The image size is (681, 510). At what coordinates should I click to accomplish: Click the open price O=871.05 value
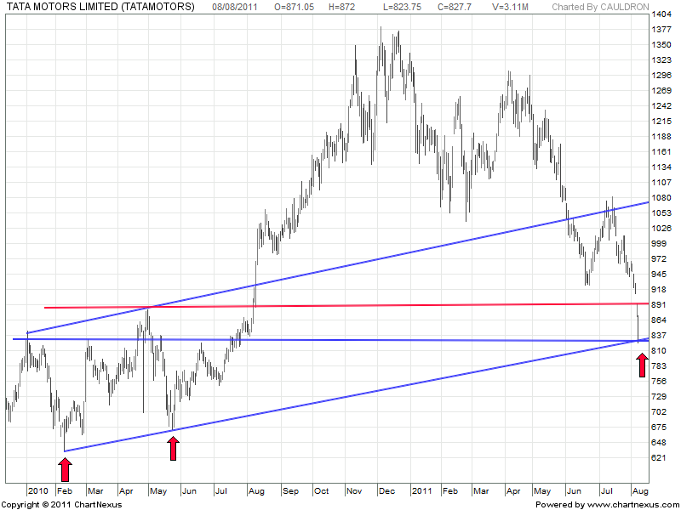click(x=295, y=7)
